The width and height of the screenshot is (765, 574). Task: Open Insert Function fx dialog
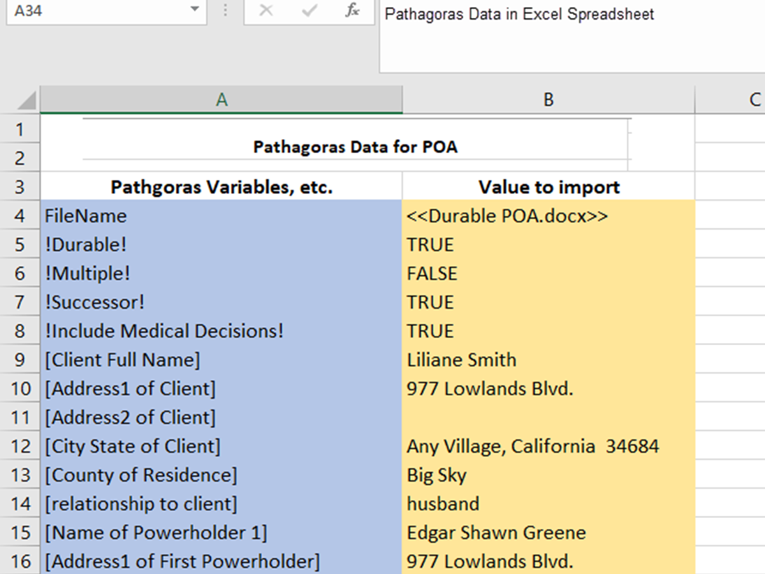point(353,11)
